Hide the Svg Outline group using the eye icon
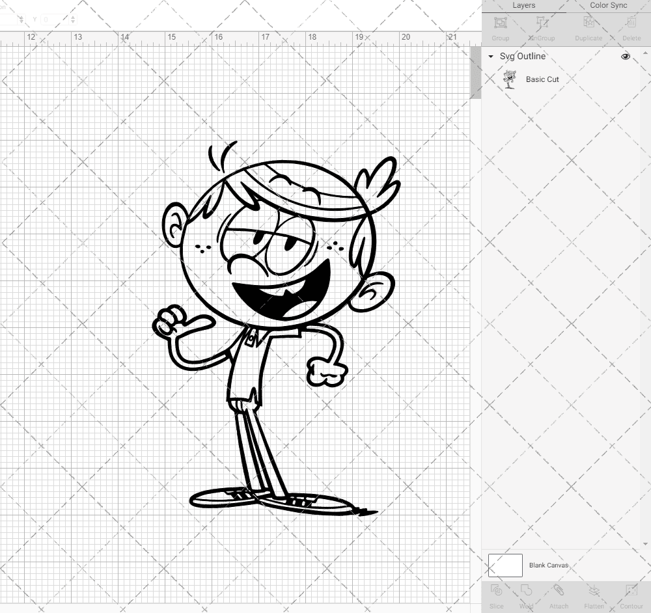 [625, 57]
